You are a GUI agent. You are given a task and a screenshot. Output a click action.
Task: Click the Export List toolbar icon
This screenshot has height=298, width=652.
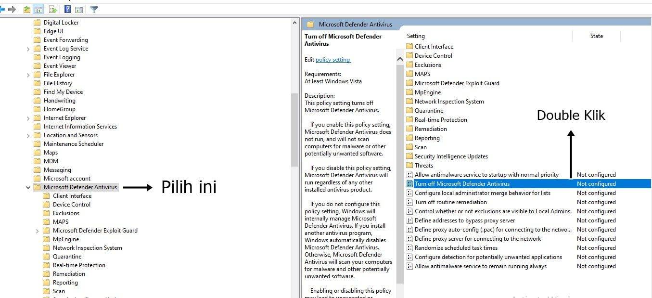coord(53,9)
